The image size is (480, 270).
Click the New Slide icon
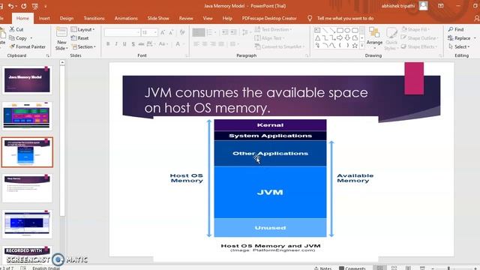point(61,32)
